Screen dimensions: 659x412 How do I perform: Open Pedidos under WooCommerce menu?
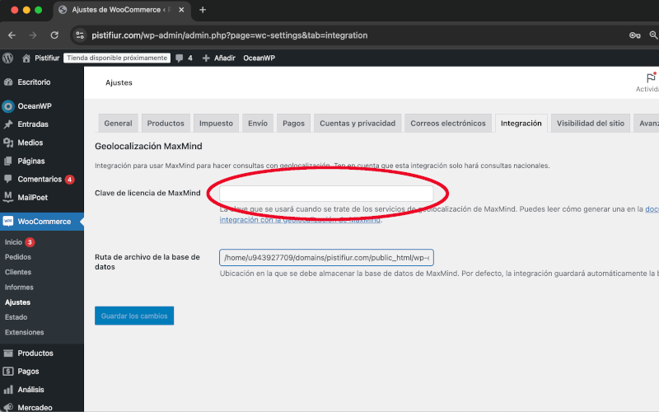18,257
